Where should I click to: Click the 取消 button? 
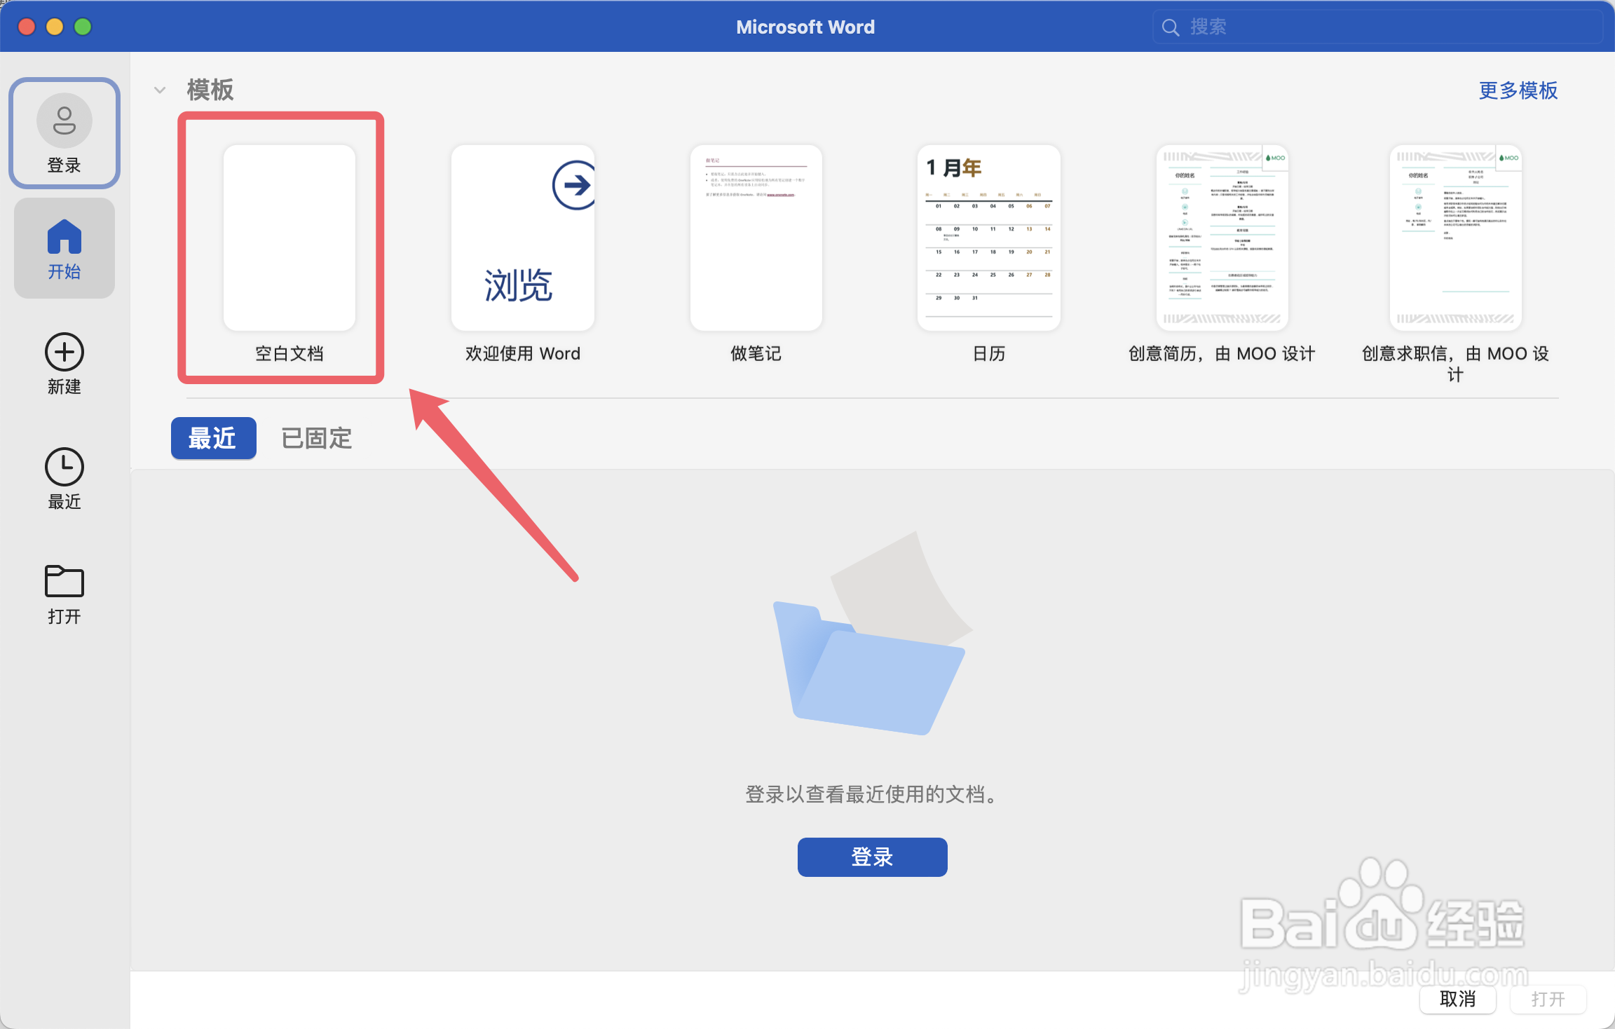click(1458, 999)
